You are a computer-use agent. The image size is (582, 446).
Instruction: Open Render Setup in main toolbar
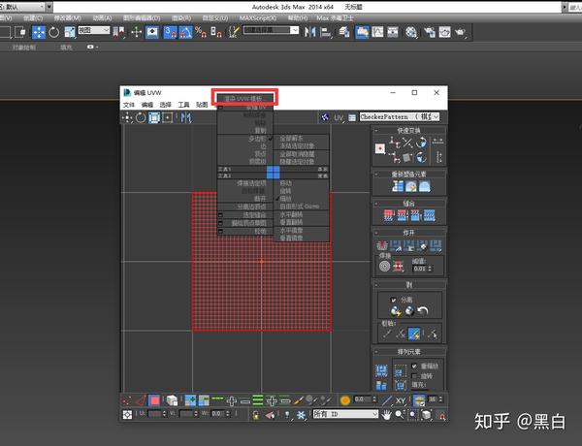(x=430, y=32)
